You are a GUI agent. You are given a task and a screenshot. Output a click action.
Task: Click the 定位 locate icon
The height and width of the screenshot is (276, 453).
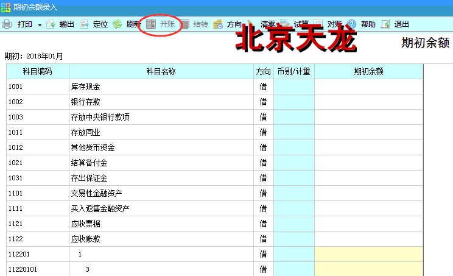(84, 24)
